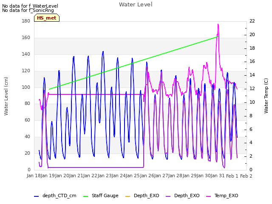Click the Temp_EXO peak near Jan 31

[x=218, y=25]
